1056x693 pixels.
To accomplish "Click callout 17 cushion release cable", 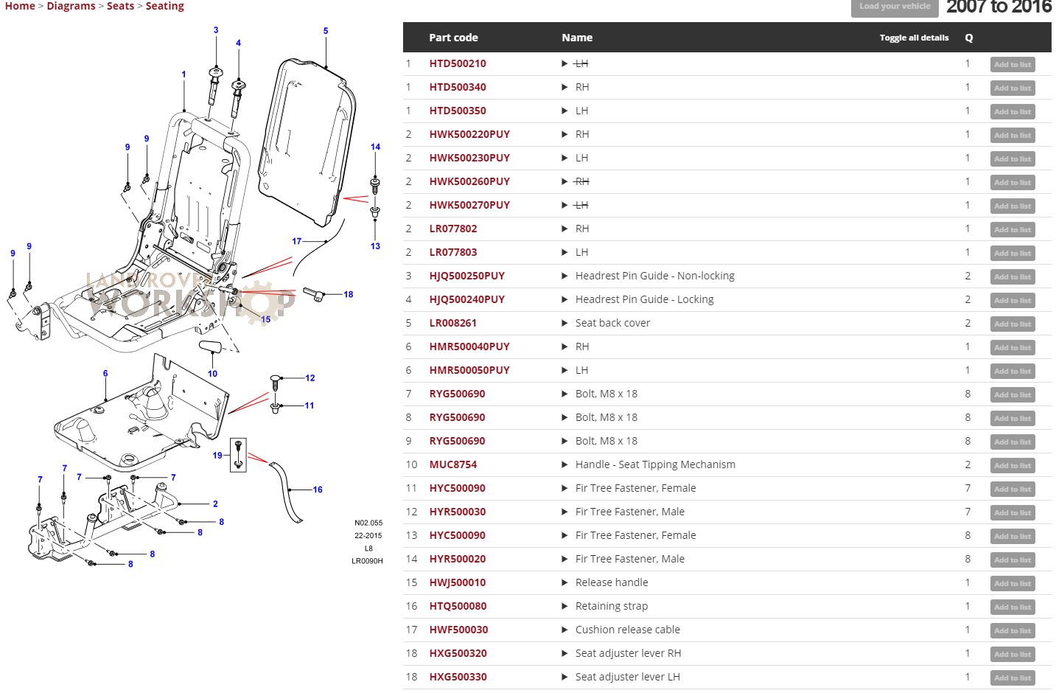I will (x=296, y=241).
